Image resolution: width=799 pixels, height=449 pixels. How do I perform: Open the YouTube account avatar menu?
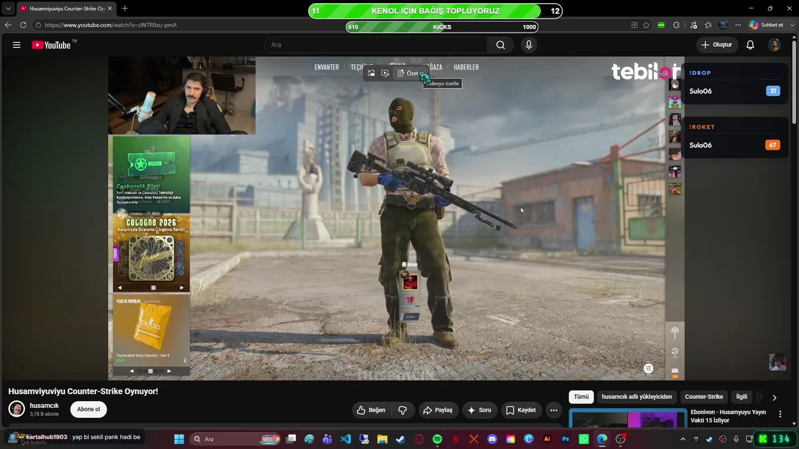pos(775,45)
